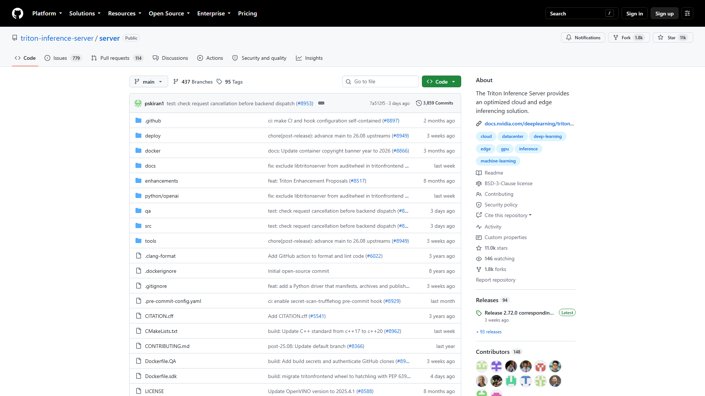This screenshot has height=396, width=705.
Task: Open the green Code dropdown
Action: click(x=441, y=82)
